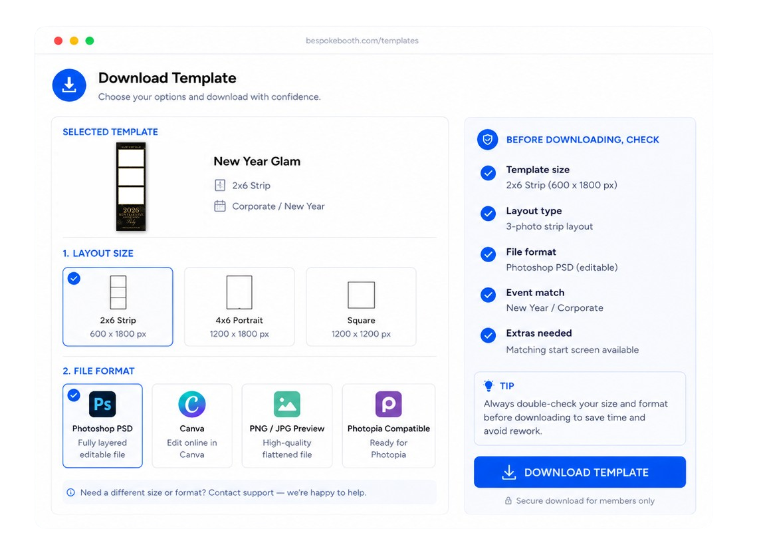
Task: Click the check icon next to Extras needed
Action: pyautogui.click(x=488, y=335)
